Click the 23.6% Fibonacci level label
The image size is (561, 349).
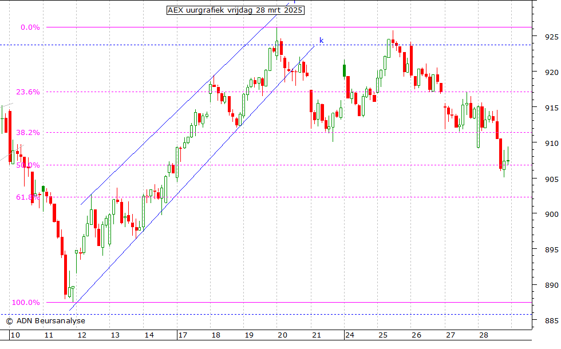point(28,92)
